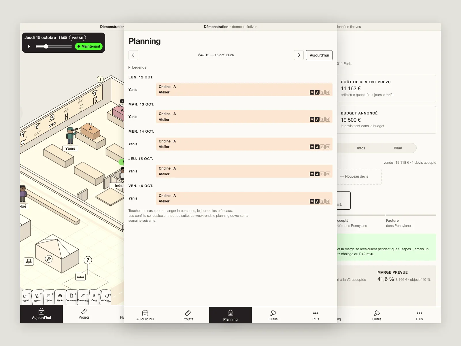Toggle the N slot on Jeudi 15 oct.

coord(328,174)
